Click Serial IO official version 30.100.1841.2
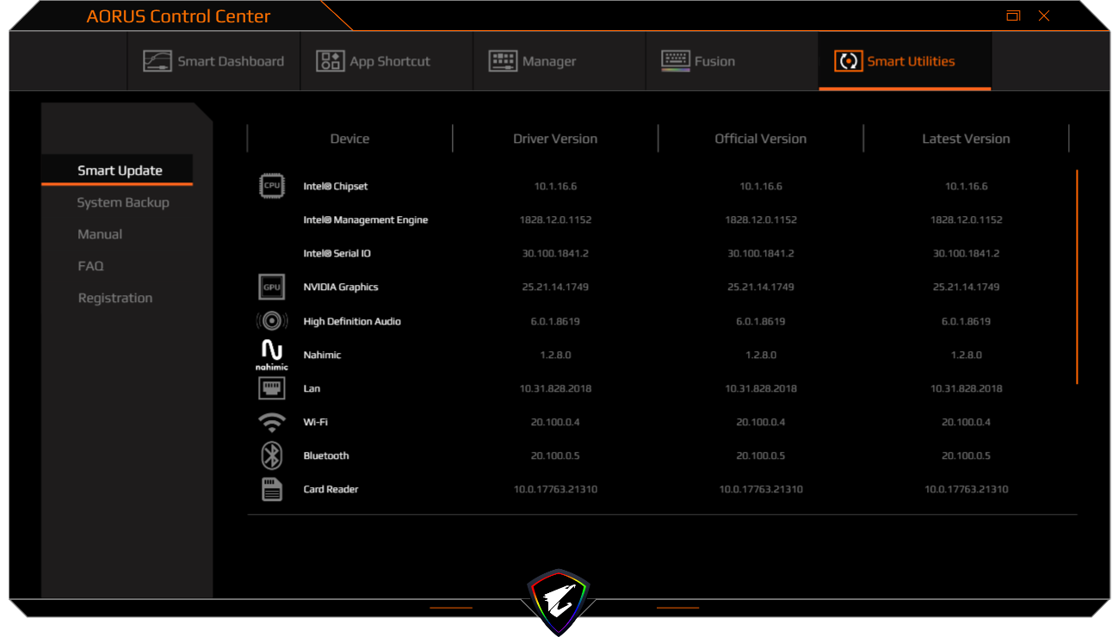 point(761,253)
